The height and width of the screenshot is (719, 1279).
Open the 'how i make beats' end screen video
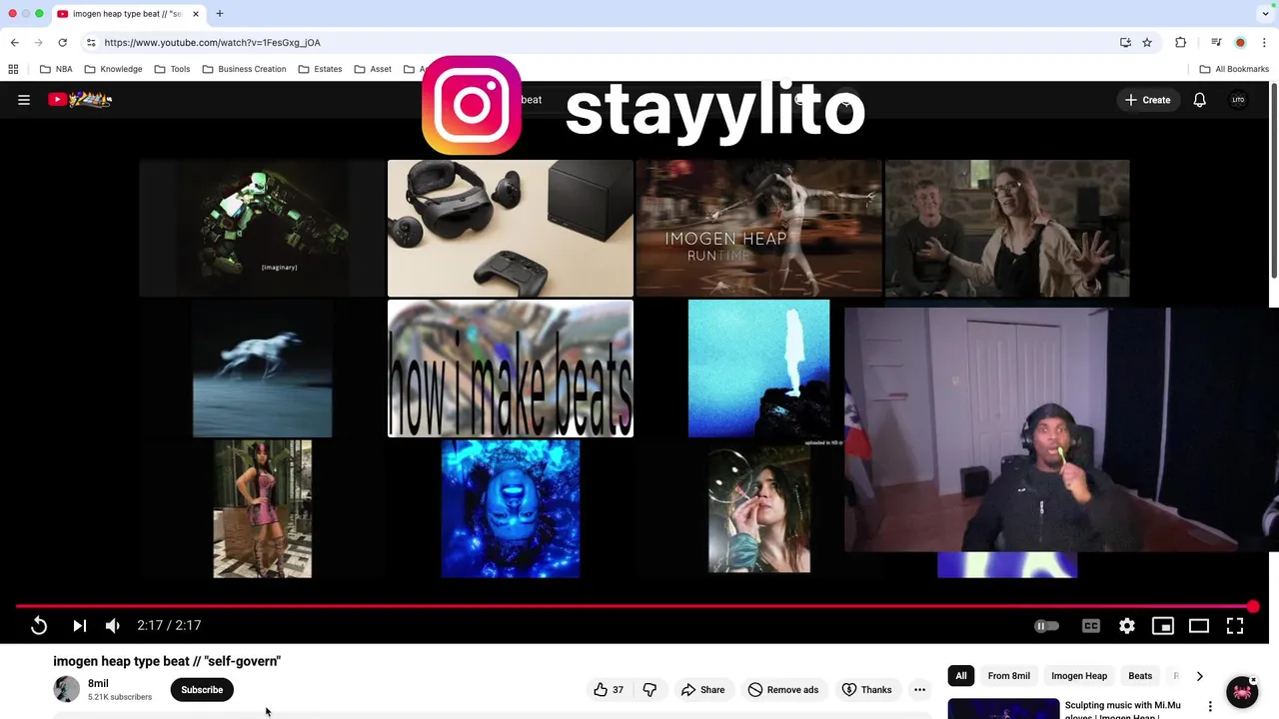coord(511,368)
